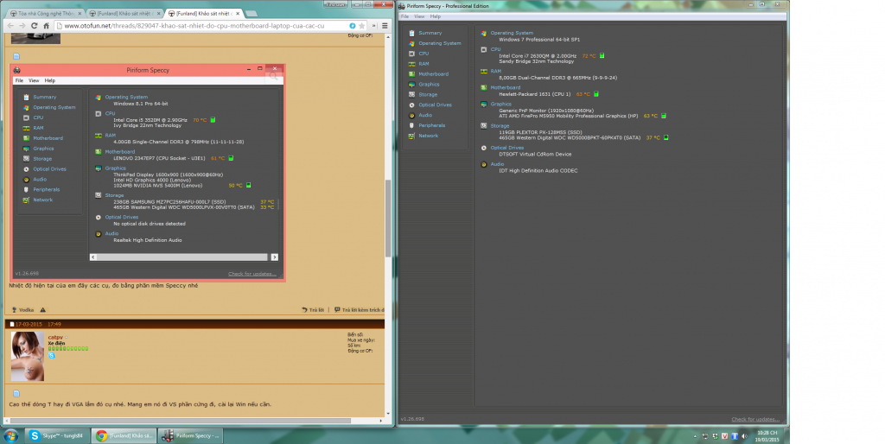This screenshot has width=885, height=444.
Task: Click 'Trả lời' reply link under post
Action: (313, 310)
